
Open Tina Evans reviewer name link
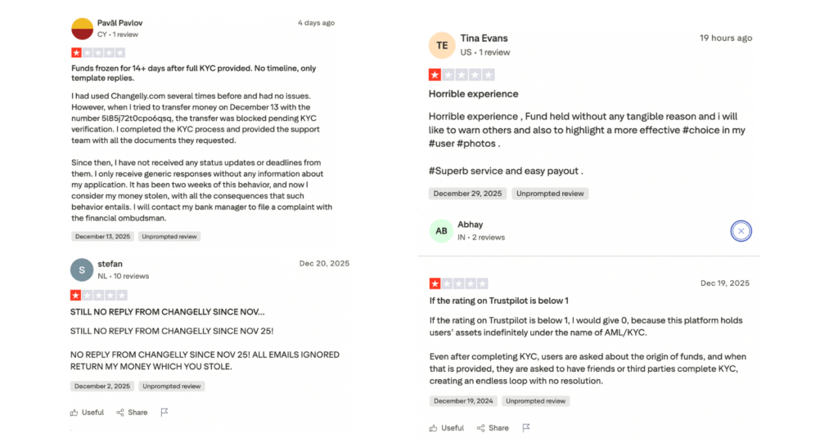click(x=484, y=38)
